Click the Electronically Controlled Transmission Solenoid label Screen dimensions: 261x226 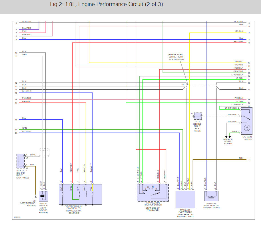[x=74, y=209]
